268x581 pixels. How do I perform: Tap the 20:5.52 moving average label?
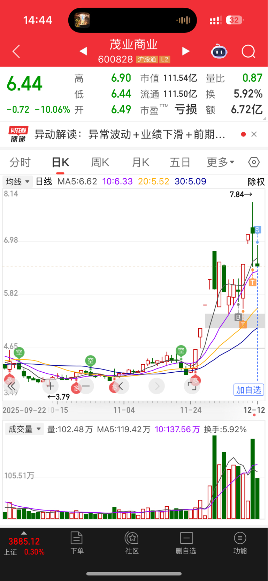click(154, 181)
